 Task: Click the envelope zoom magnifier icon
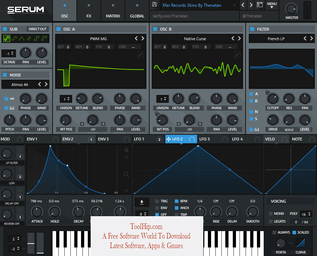[127, 174]
